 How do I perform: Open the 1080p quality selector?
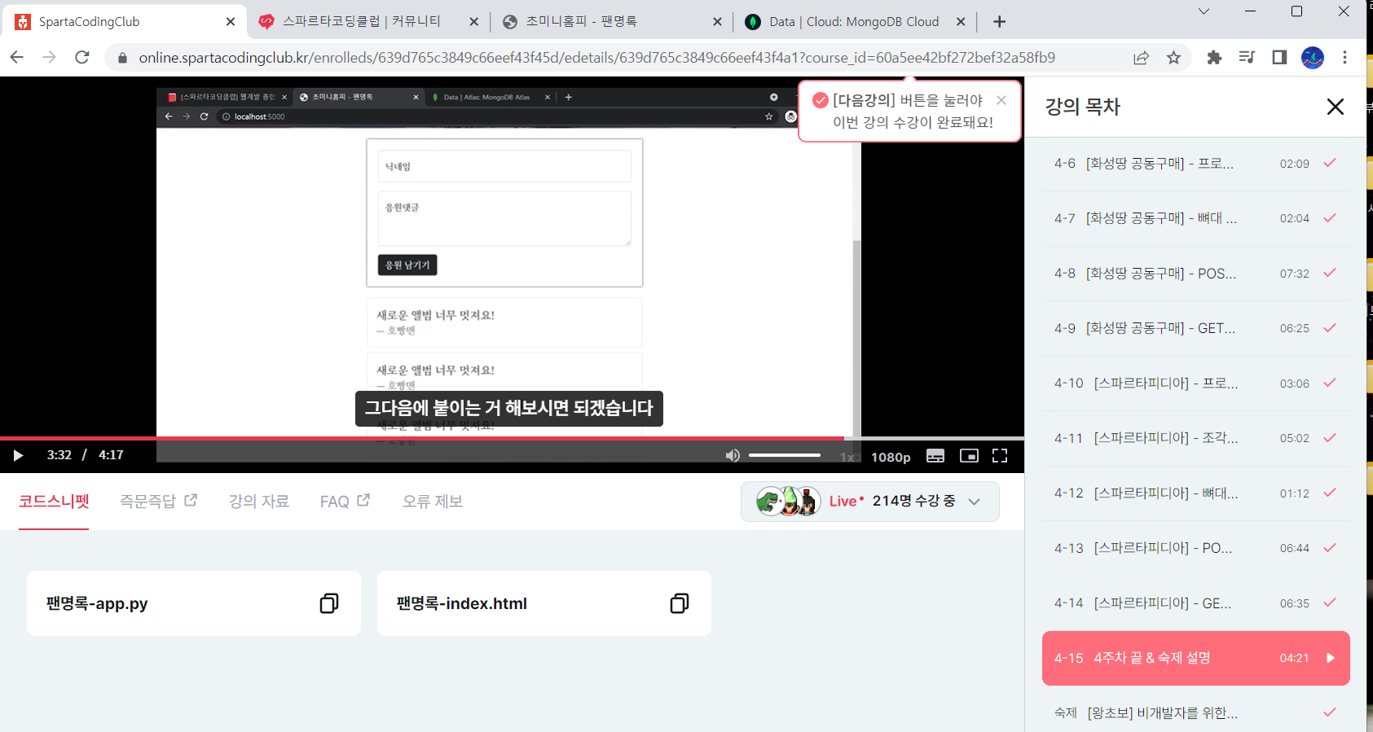891,457
